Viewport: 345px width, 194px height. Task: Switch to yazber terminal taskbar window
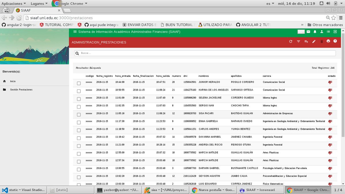118,190
